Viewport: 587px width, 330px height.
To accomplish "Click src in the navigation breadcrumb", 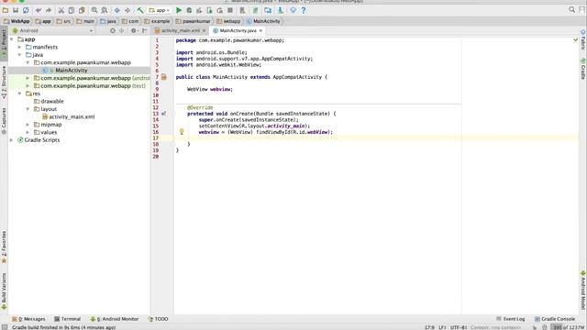I will click(x=63, y=21).
